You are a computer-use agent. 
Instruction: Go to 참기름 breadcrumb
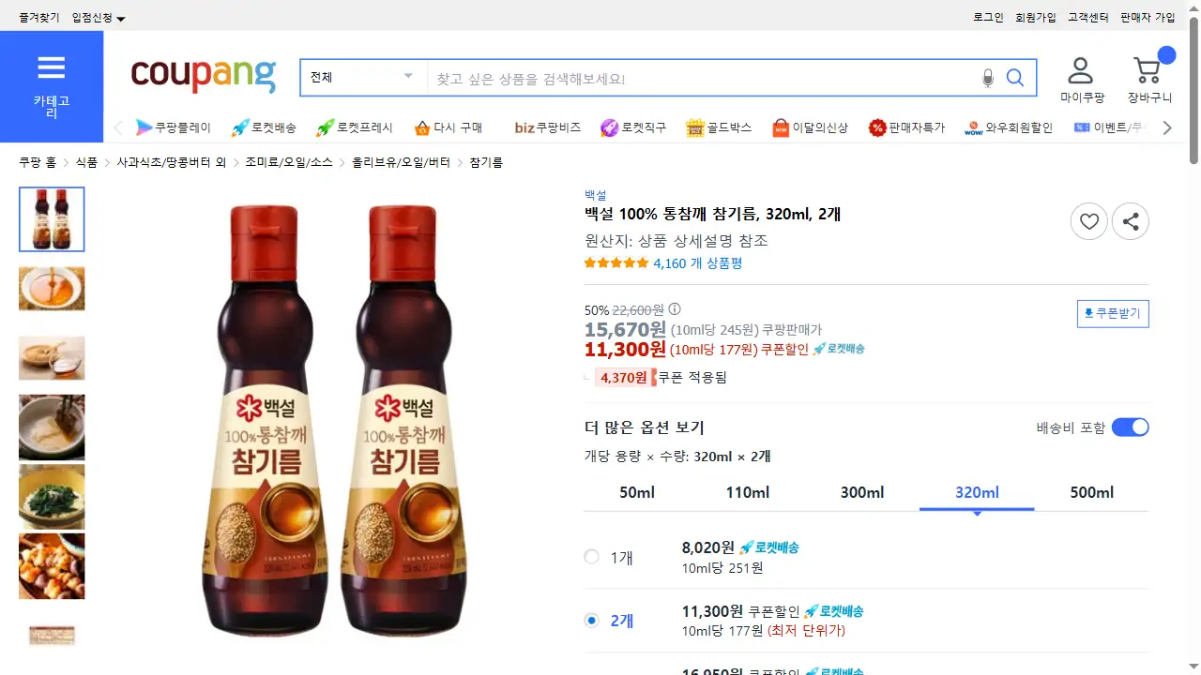[x=486, y=162]
